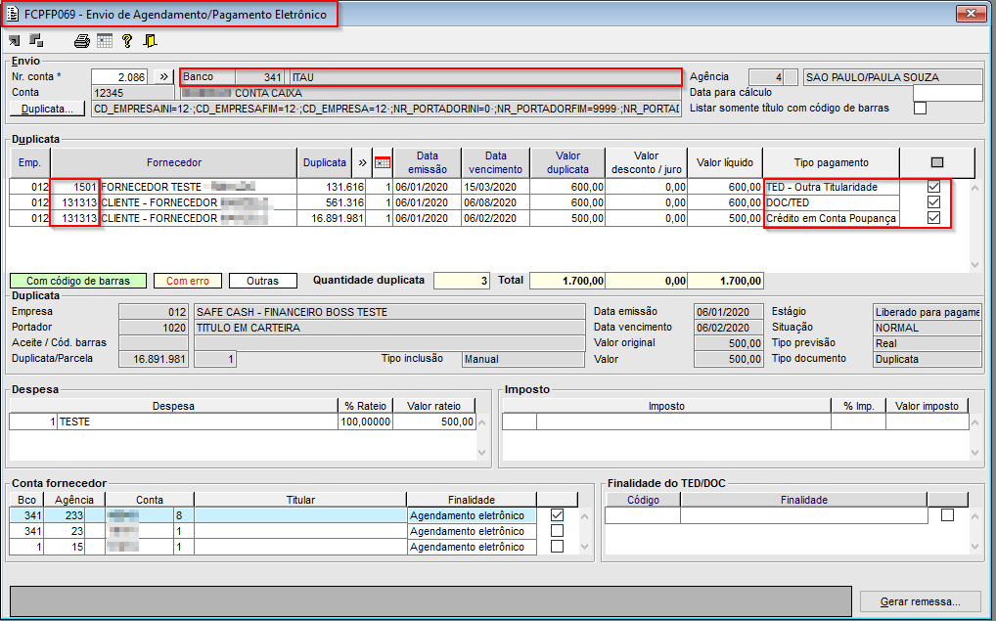Click the » column header next to Duplicata

click(x=362, y=162)
